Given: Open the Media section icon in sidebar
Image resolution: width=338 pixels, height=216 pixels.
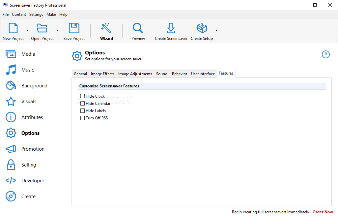Looking at the screenshot, I should coord(11,54).
